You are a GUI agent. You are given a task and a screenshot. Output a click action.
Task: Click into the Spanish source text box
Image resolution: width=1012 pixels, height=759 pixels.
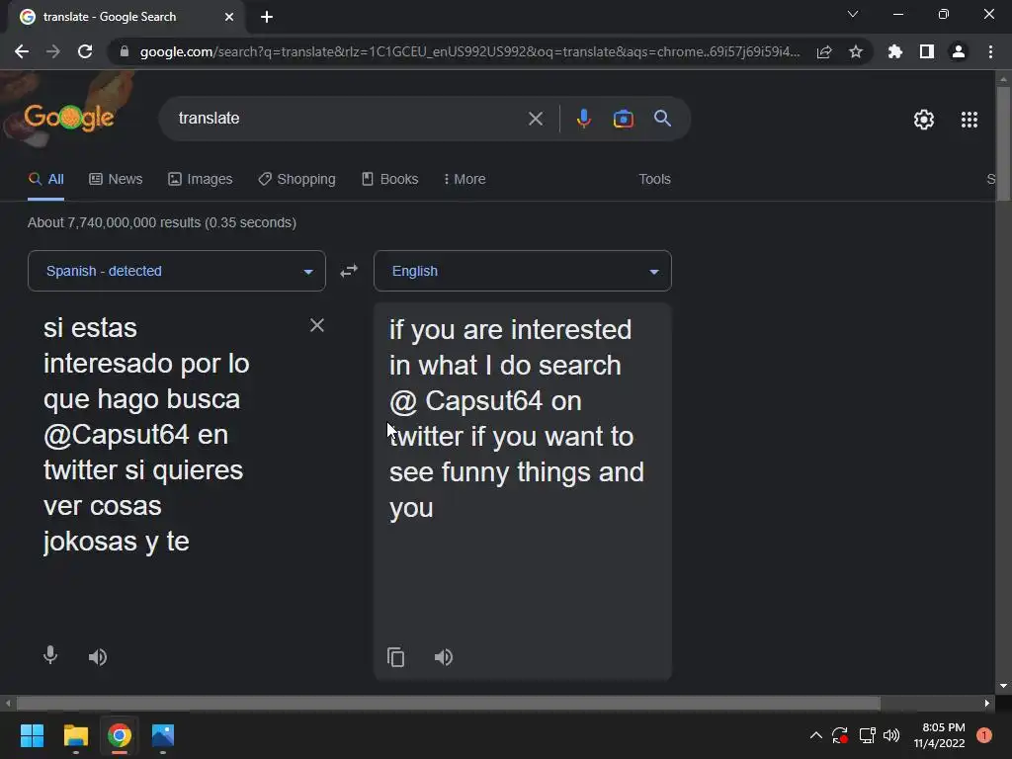pyautogui.click(x=168, y=435)
